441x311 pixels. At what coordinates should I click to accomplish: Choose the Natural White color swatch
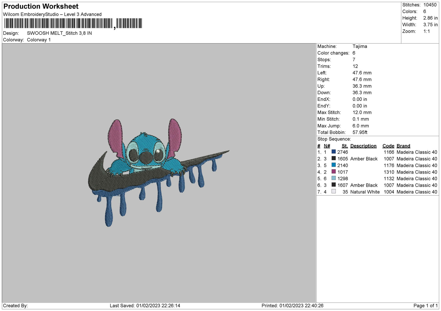(334, 192)
